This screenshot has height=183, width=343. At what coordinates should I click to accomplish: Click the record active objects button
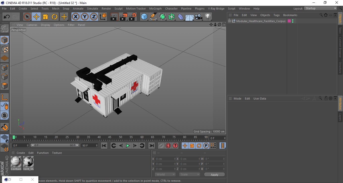click(x=161, y=146)
